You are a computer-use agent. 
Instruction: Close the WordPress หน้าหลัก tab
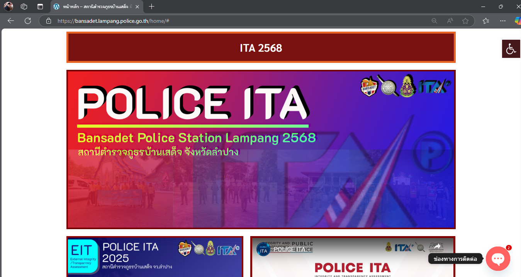137,7
